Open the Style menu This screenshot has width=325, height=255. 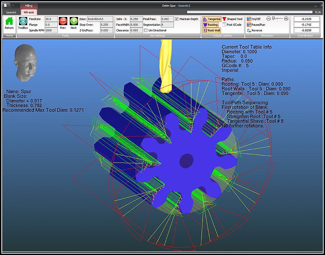(x=318, y=12)
